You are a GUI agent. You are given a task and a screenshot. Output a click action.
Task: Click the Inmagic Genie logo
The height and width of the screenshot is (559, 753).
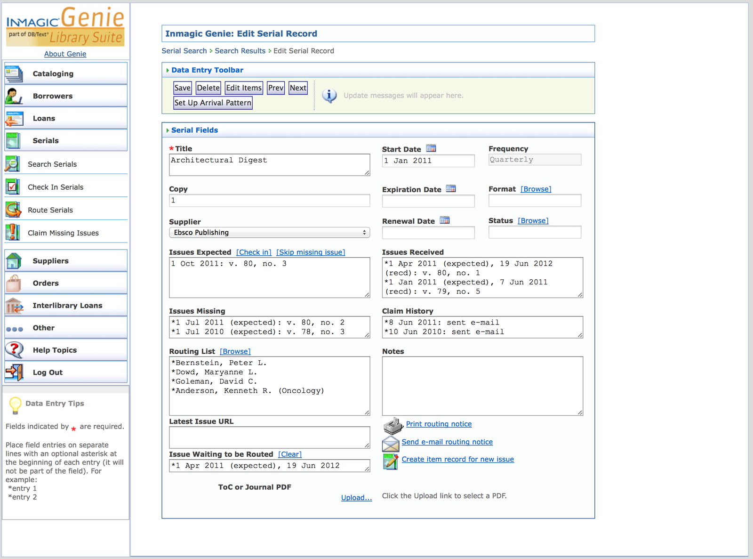click(65, 26)
